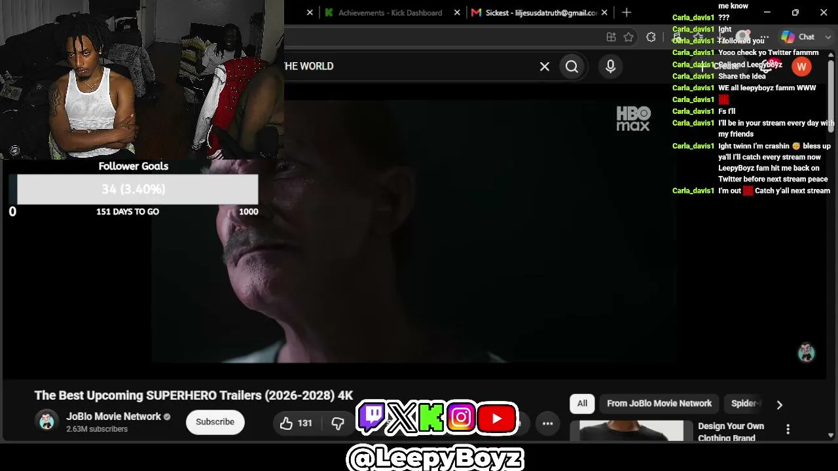Open the Copilot Chat button
This screenshot has width=838, height=471.
pyautogui.click(x=798, y=37)
